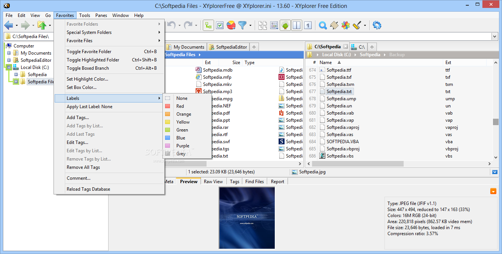Click the Forward navigation arrow icon
This screenshot has width=502, height=254.
coord(25,26)
